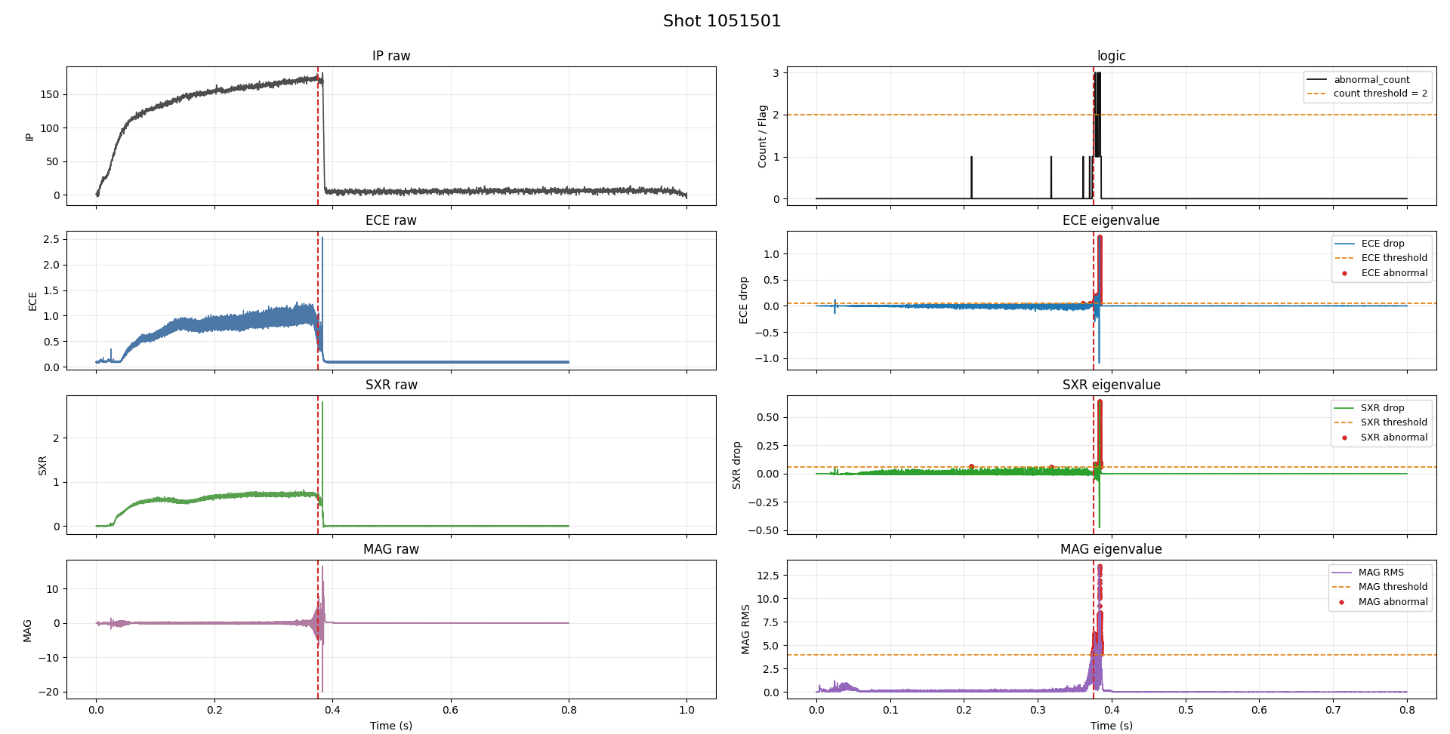Click the "SXR abnormal" legend entry

coord(1393,438)
